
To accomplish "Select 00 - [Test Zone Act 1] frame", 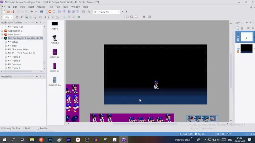I will click(23, 53).
